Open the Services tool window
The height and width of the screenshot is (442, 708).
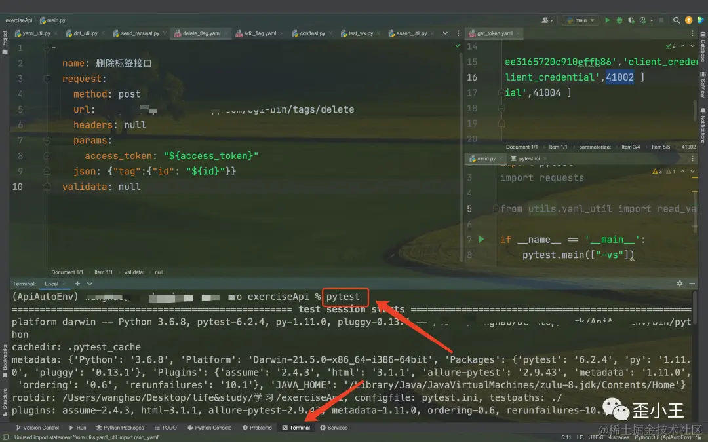click(334, 428)
